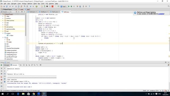Collapse the output folder
This screenshot has height=96, width=170.
3,33
